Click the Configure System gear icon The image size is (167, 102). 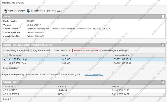coord(5,11)
